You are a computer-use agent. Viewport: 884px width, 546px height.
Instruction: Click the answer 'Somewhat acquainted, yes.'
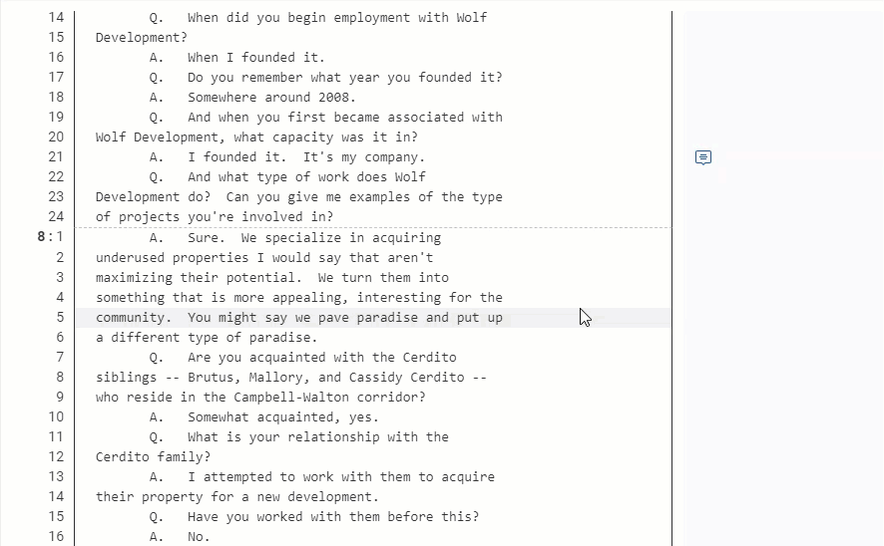coord(282,417)
